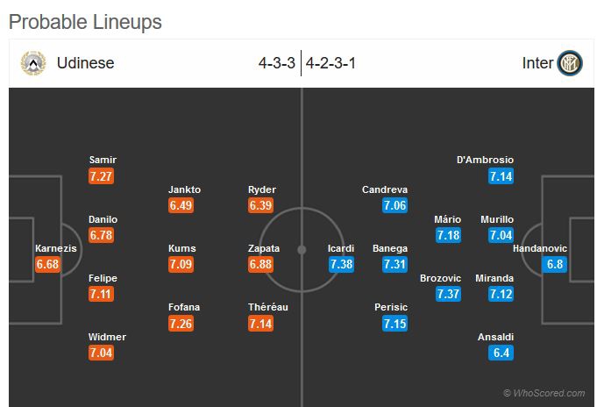The width and height of the screenshot is (597, 407).
Task: Click the Inter club crest icon
Action: (569, 63)
